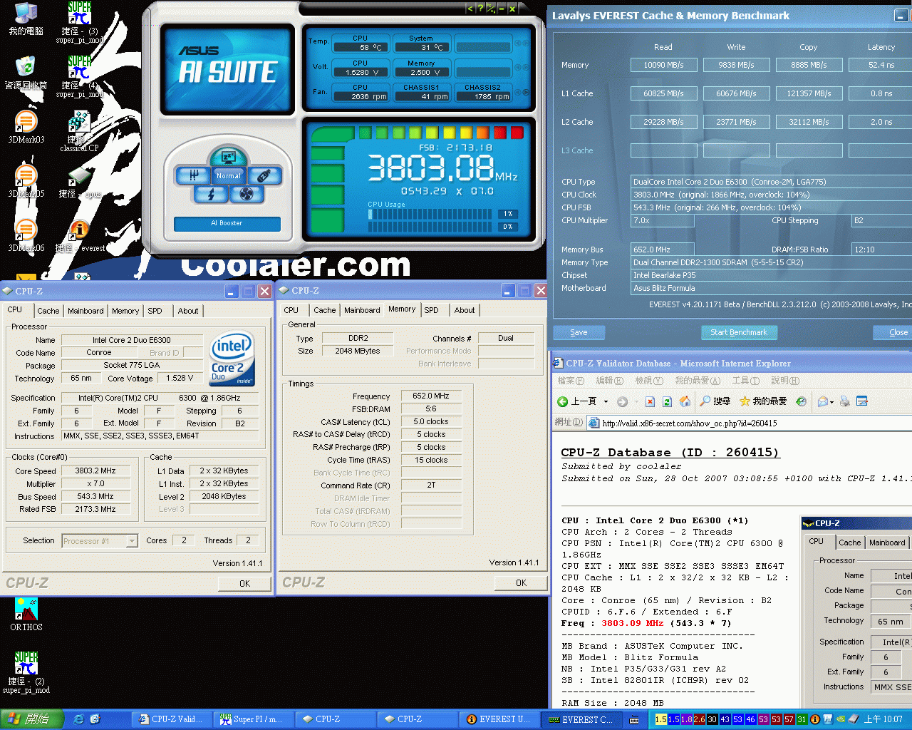
Task: Open the 3DMark05 desktop shortcut
Action: 26,181
